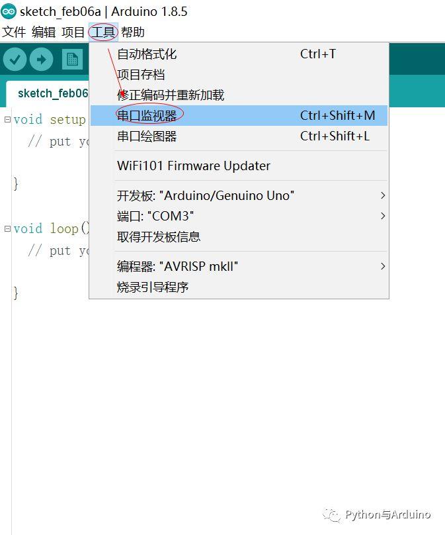Click the comment line under void loop
445x535 pixels.
tap(58, 250)
